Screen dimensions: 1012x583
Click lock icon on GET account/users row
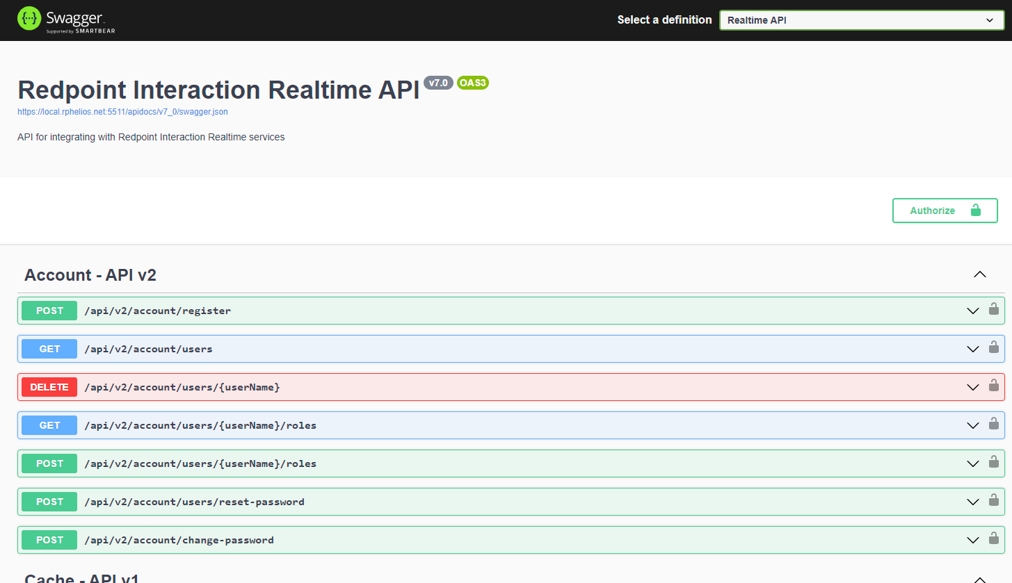click(x=994, y=347)
